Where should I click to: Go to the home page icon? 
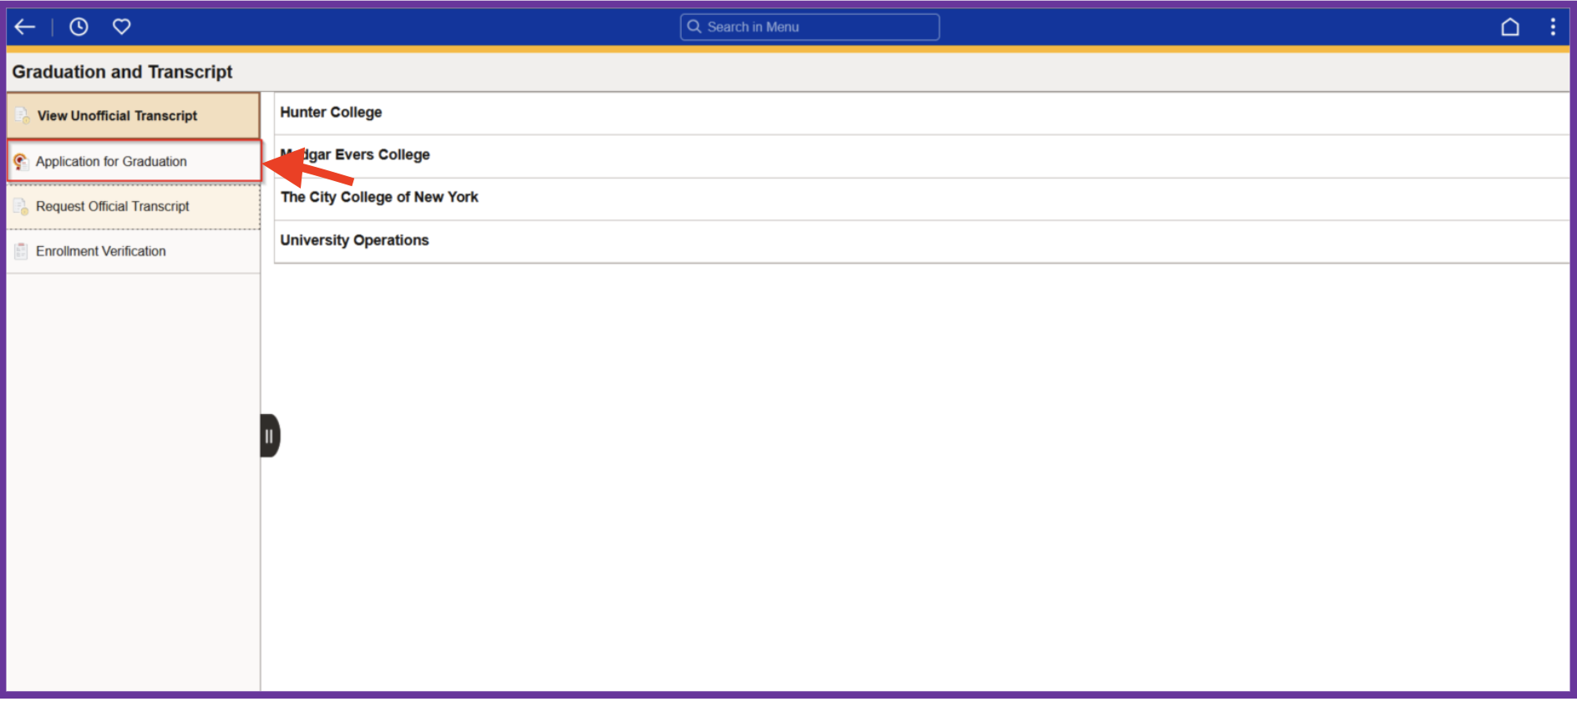pyautogui.click(x=1509, y=28)
